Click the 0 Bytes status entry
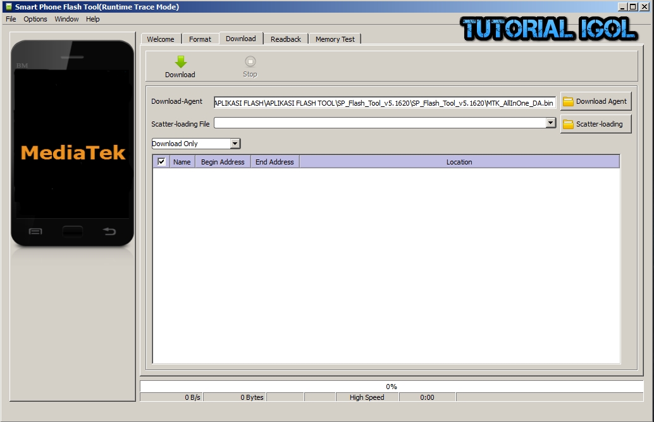 tap(235, 397)
